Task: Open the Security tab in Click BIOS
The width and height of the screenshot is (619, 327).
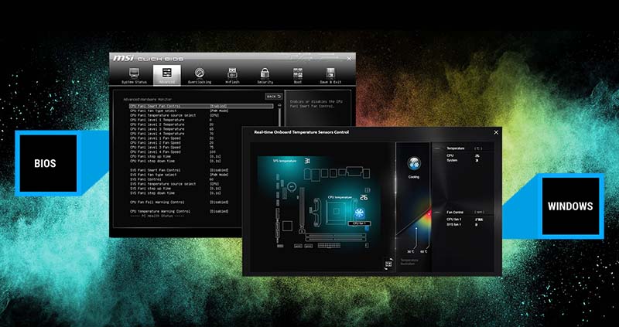Action: (x=265, y=76)
